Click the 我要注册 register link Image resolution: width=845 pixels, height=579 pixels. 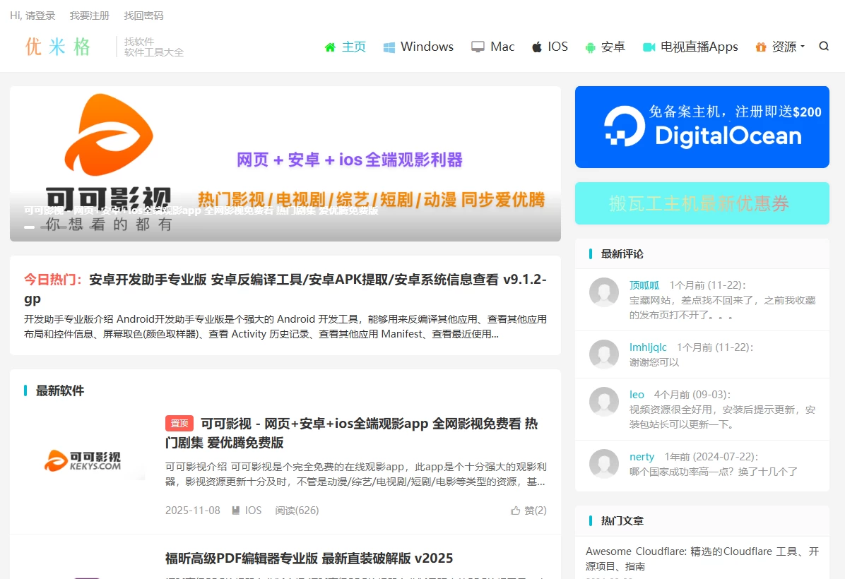pos(90,16)
